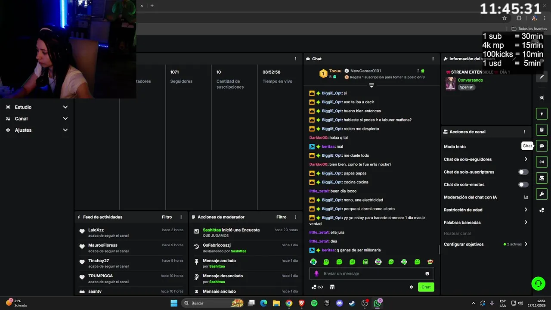Click MaurooFloress in activity feed
The image size is (551, 310).
[102, 245]
